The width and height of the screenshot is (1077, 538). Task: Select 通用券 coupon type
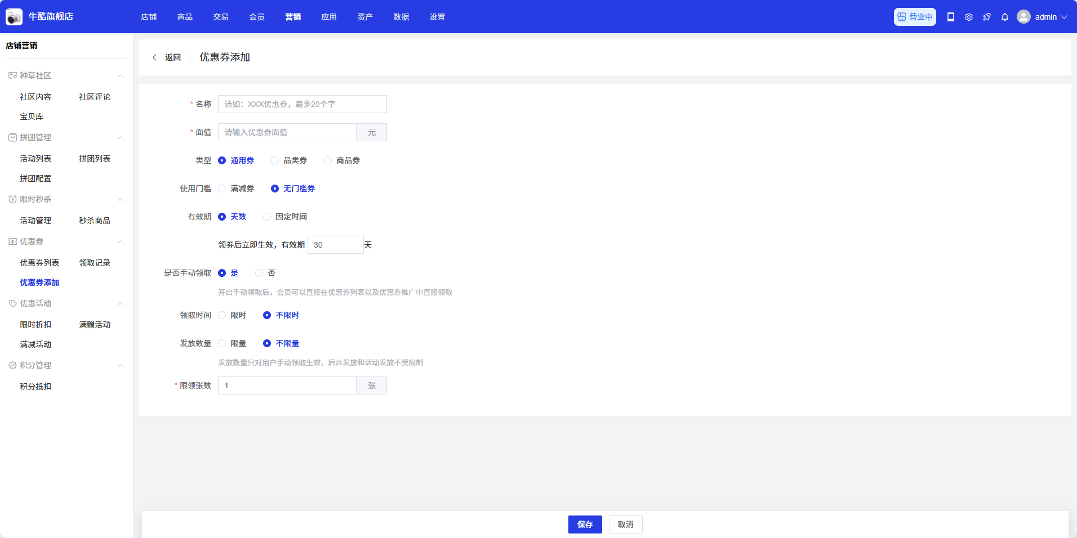coord(236,160)
